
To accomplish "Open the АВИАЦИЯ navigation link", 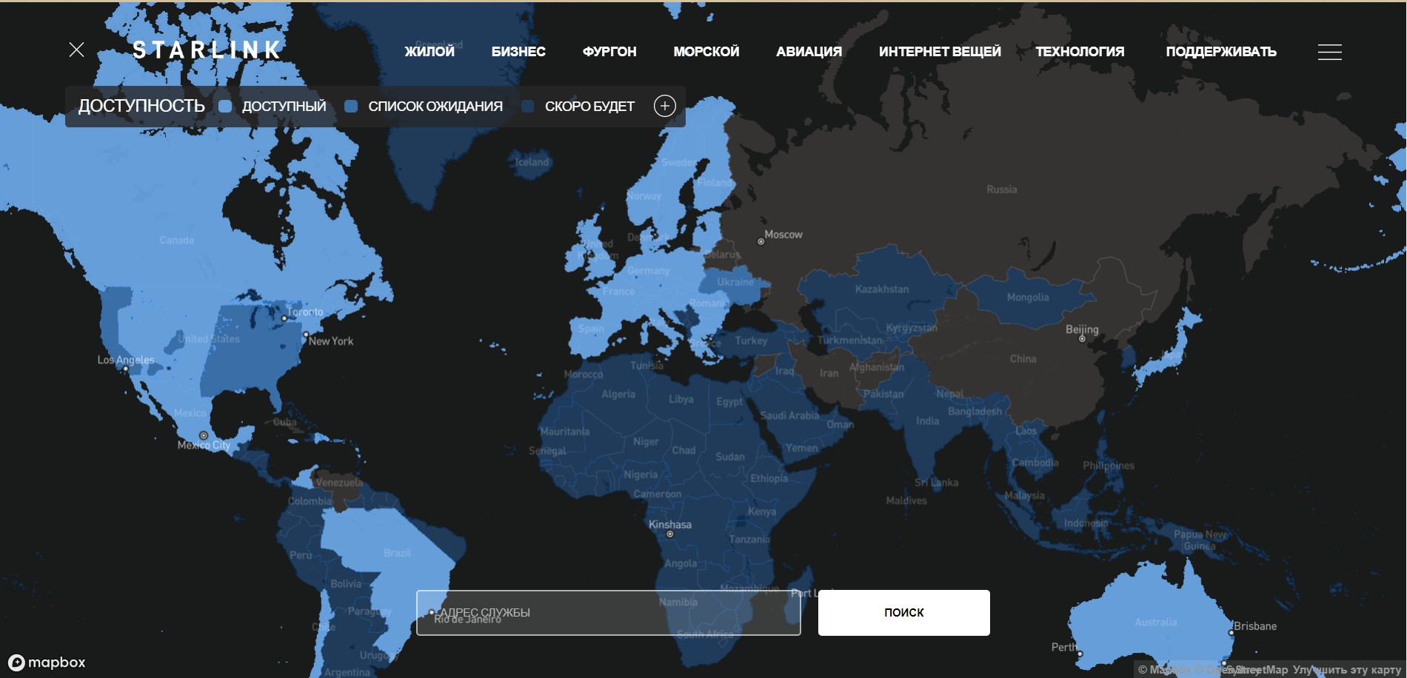I will [809, 52].
